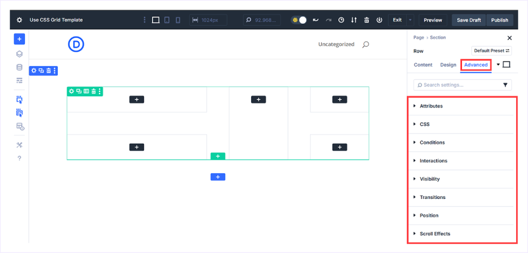Viewport: 528px width, 253px height.
Task: Open the Layers panel in left sidebar
Action: (x=19, y=54)
